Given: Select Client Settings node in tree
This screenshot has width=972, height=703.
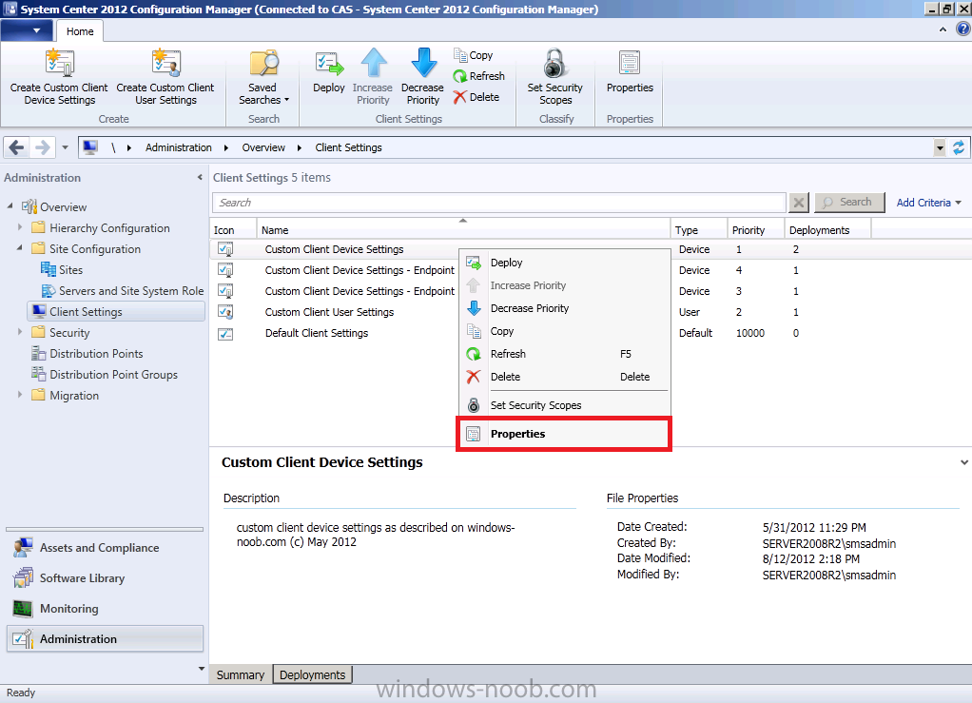Looking at the screenshot, I should point(116,312).
